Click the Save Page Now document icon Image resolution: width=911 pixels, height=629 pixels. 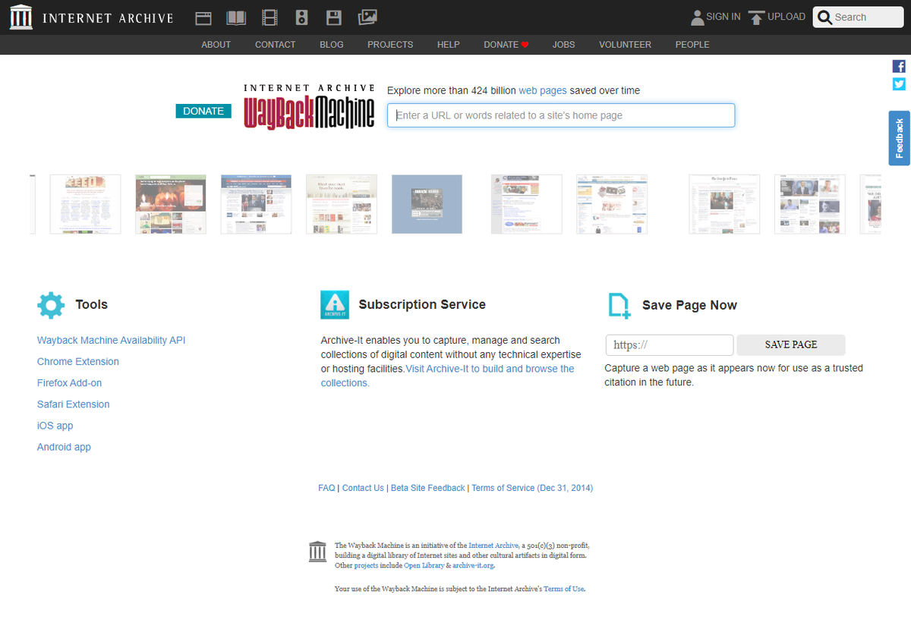(619, 305)
